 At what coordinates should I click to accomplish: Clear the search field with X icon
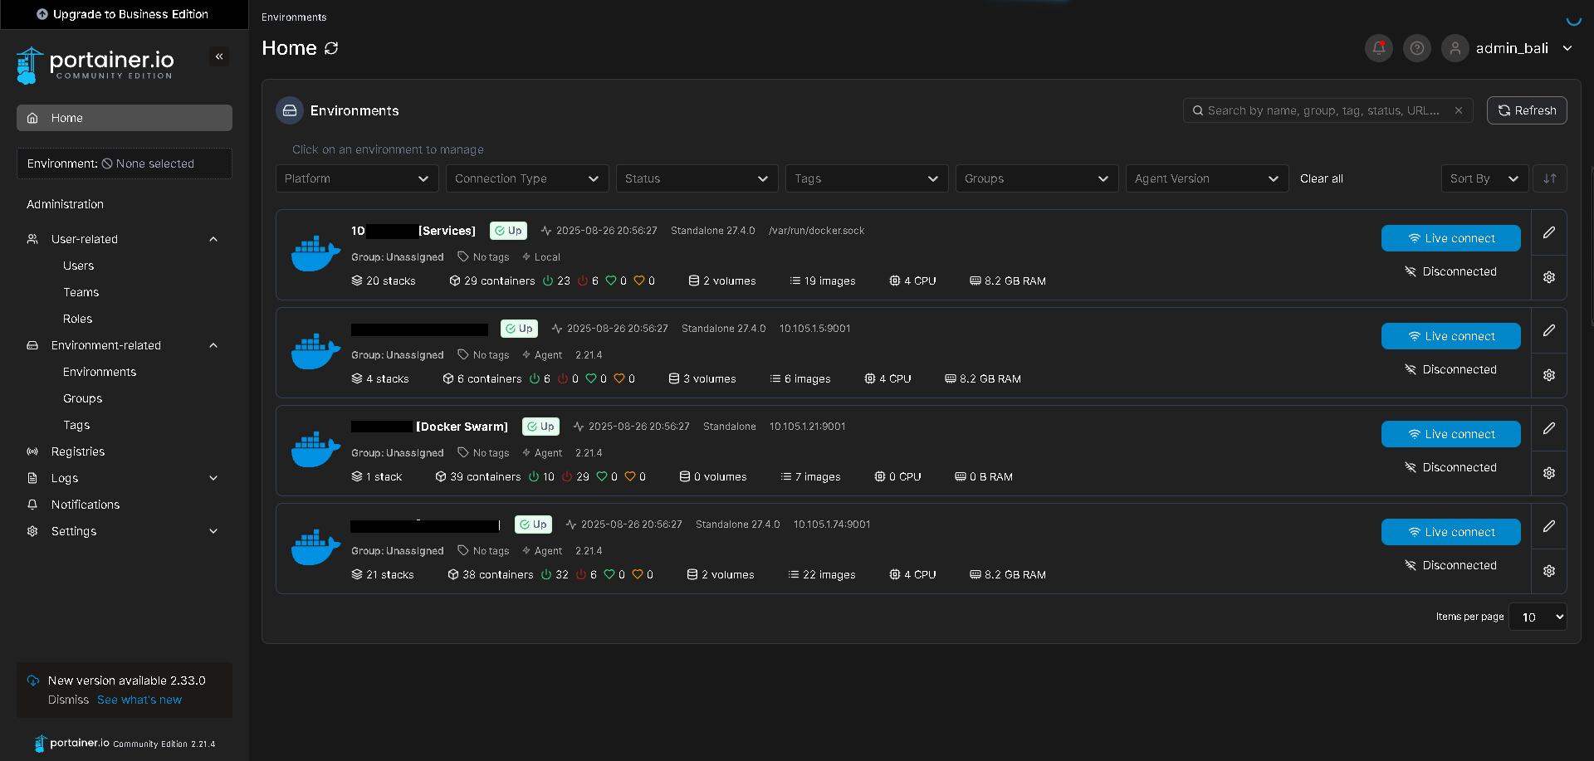pyautogui.click(x=1458, y=110)
